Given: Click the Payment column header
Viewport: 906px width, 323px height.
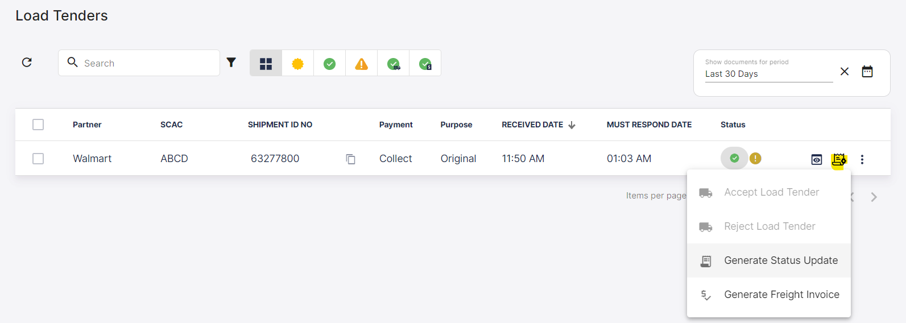Looking at the screenshot, I should pyautogui.click(x=396, y=125).
